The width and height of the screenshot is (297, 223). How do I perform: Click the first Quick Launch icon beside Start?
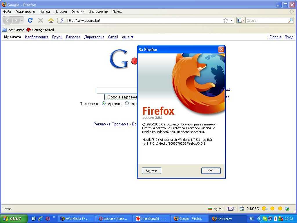point(34,219)
